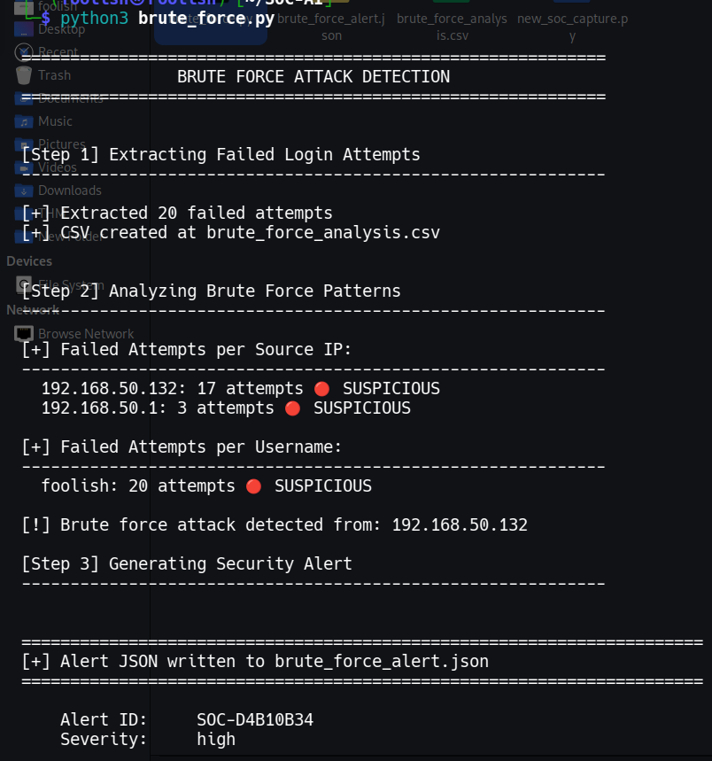Click the BRUTE FORCE ATTACK DETECTION heading
The height and width of the screenshot is (761, 712).
(x=313, y=77)
